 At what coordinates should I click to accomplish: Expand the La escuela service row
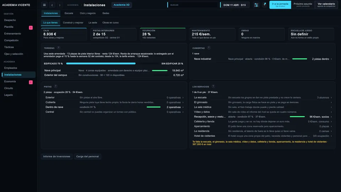[x=262, y=97]
